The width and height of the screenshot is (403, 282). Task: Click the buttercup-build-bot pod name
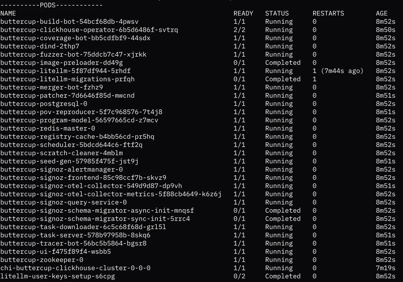coord(70,22)
